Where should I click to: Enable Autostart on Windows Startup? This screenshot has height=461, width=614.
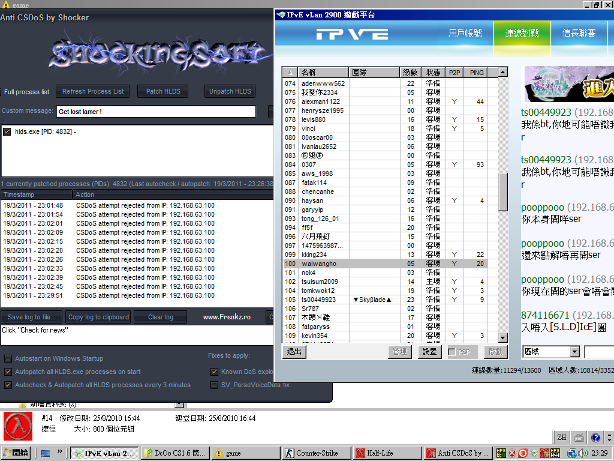(x=8, y=358)
